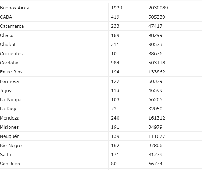Select the San Juan row name

pyautogui.click(x=10, y=164)
